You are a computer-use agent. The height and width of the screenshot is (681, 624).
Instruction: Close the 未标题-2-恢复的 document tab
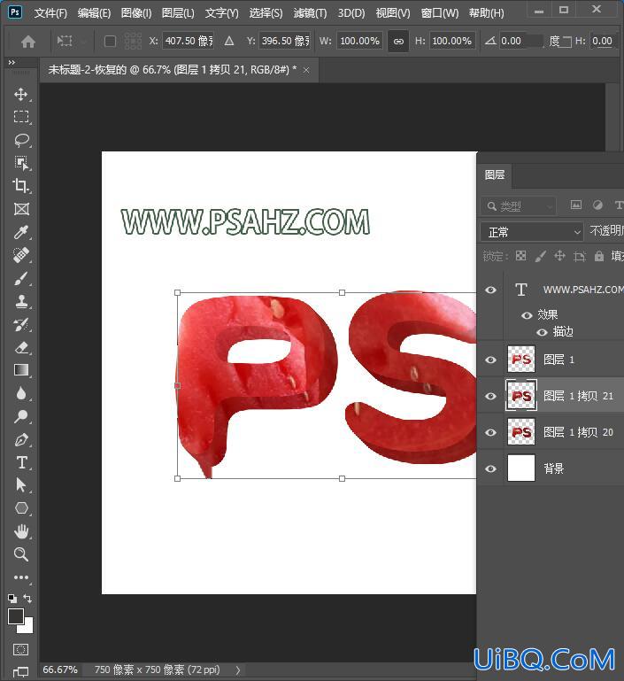(306, 70)
